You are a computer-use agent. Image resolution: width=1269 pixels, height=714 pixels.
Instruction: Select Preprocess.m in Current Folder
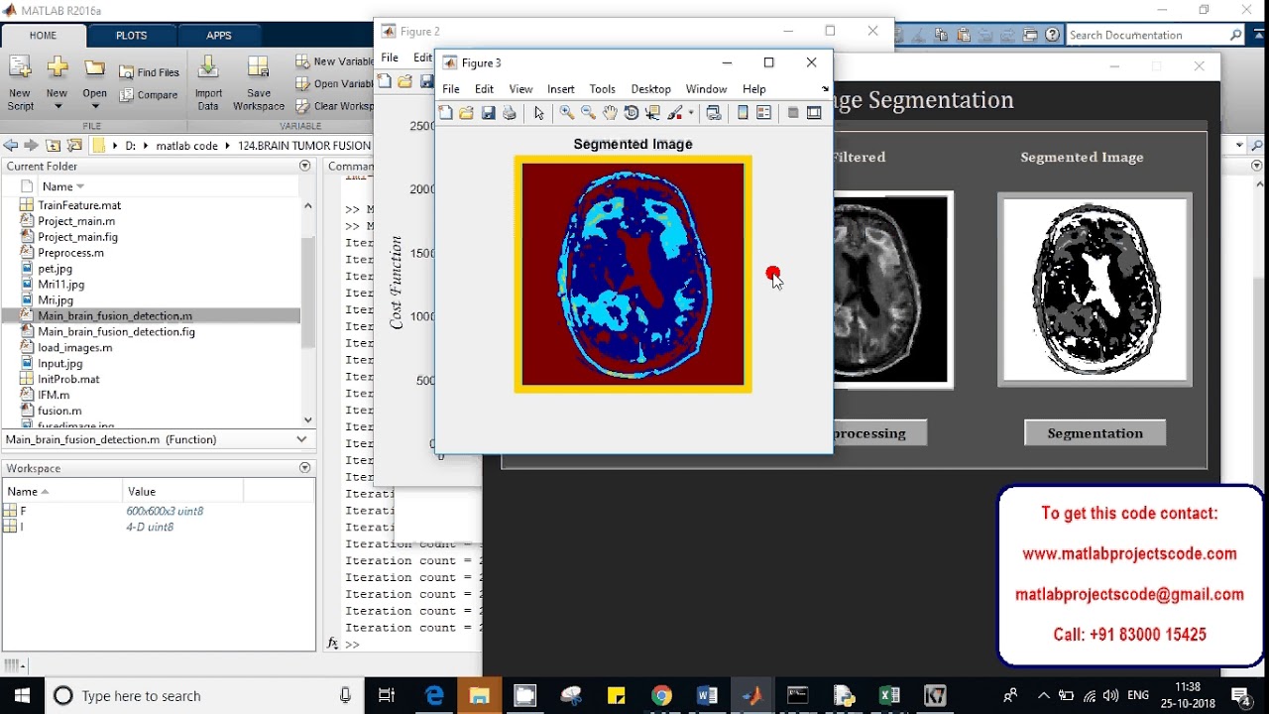point(71,253)
